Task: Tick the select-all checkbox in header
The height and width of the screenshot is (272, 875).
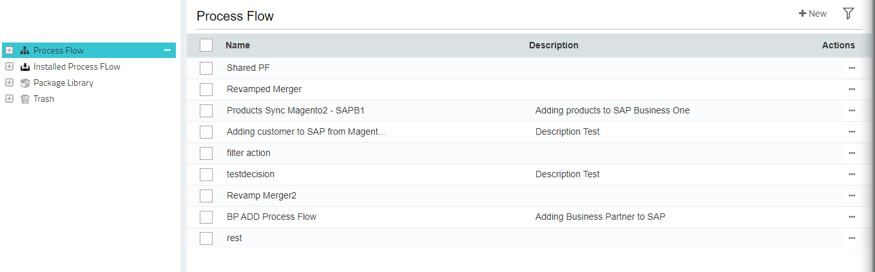Action: 206,45
